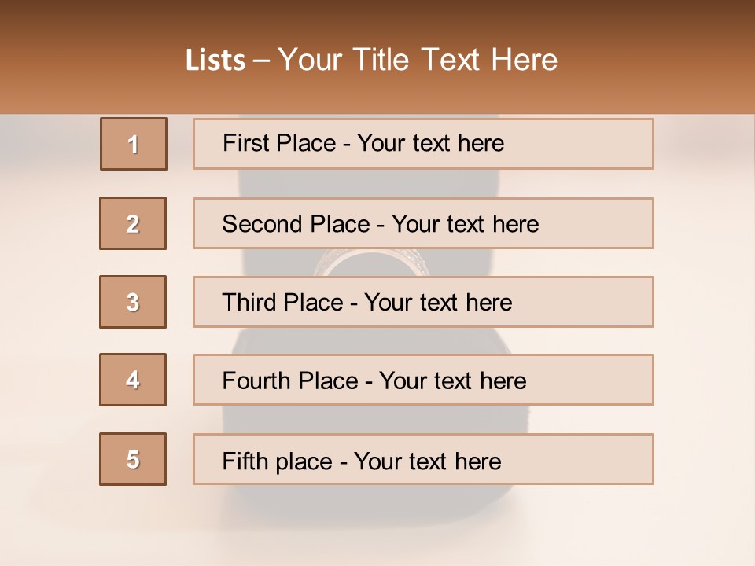Image resolution: width=755 pixels, height=566 pixels.
Task: Click the number 5 square
Action: tap(133, 459)
